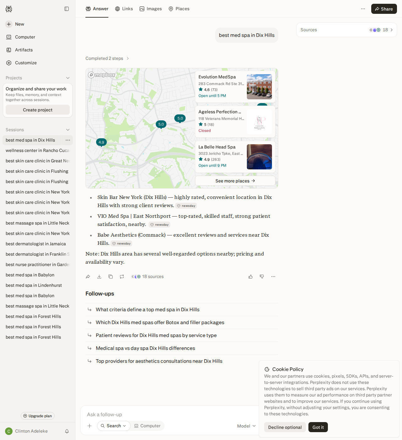Collapse the Projects section chevron
This screenshot has width=402, height=440.
[68, 78]
